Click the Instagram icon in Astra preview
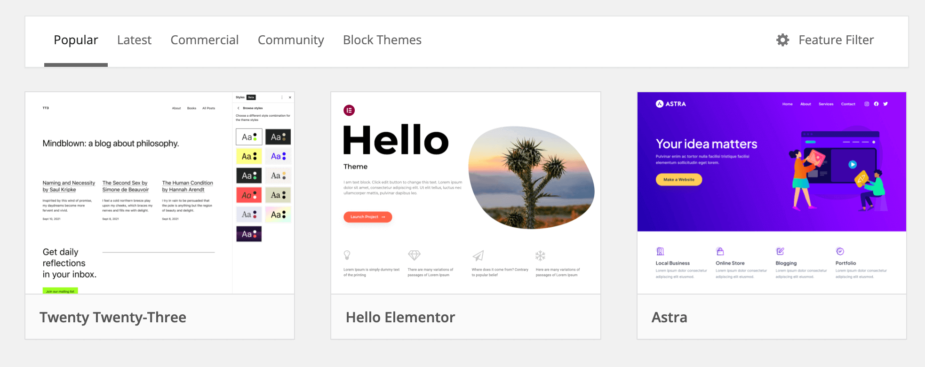 point(867,104)
